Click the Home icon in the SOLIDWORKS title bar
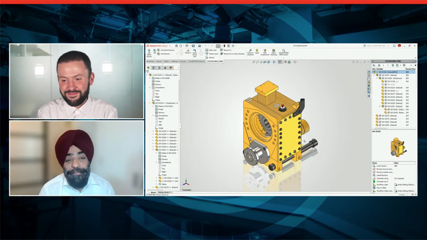This screenshot has height=240, width=427. click(x=177, y=46)
